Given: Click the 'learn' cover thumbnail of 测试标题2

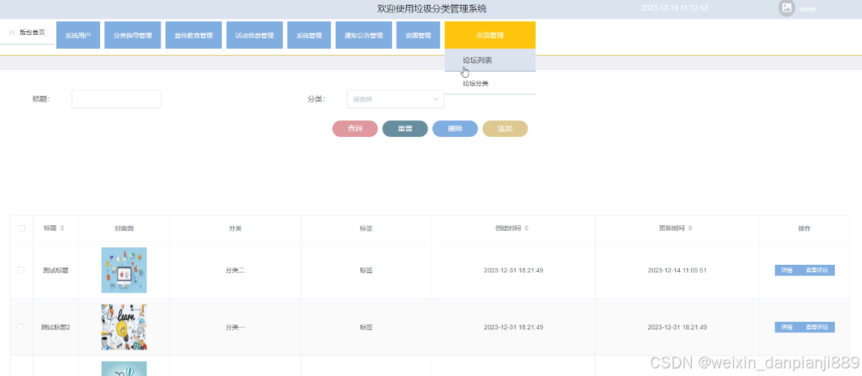Looking at the screenshot, I should coord(124,327).
